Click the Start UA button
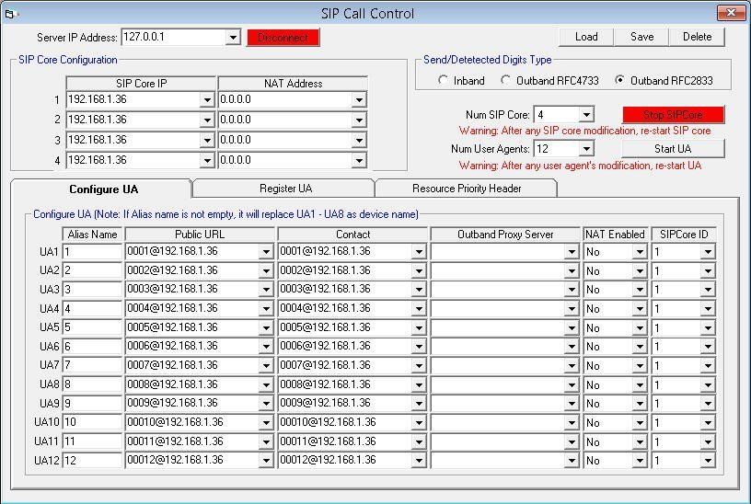751x504 pixels. point(672,149)
